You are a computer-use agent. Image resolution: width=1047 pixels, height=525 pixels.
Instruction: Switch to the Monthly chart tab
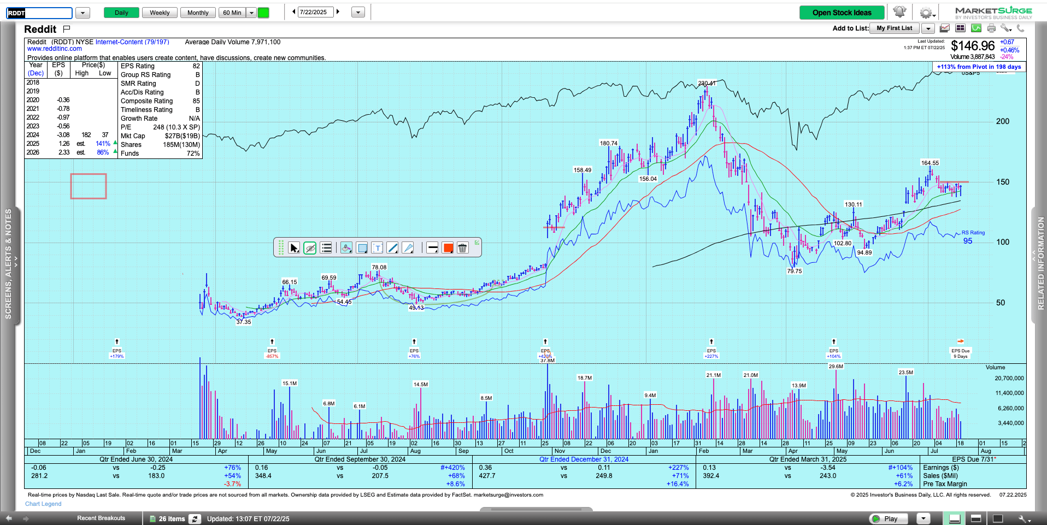tap(198, 13)
